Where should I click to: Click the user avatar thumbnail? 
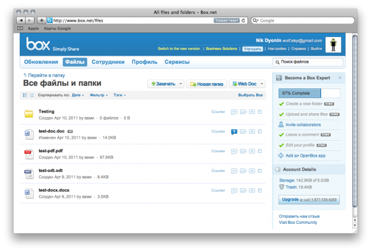coord(333,45)
